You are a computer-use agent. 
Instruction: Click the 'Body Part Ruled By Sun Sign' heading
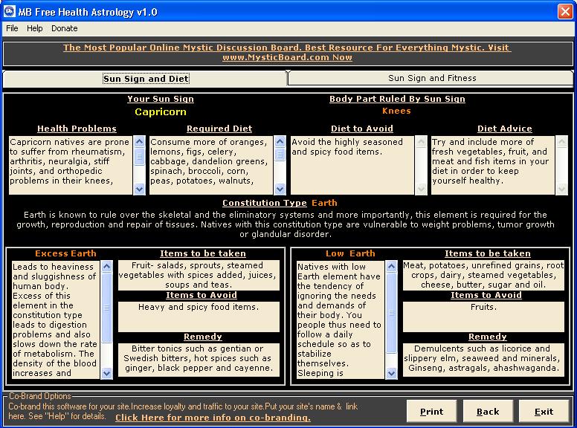[x=397, y=99]
